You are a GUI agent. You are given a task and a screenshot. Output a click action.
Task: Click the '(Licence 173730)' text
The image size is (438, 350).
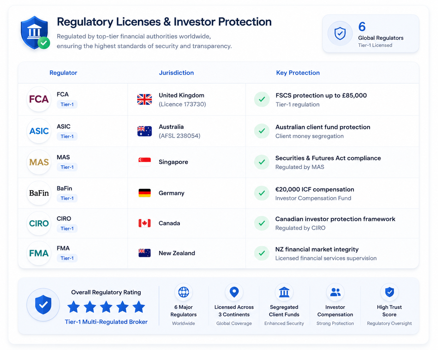[182, 104]
